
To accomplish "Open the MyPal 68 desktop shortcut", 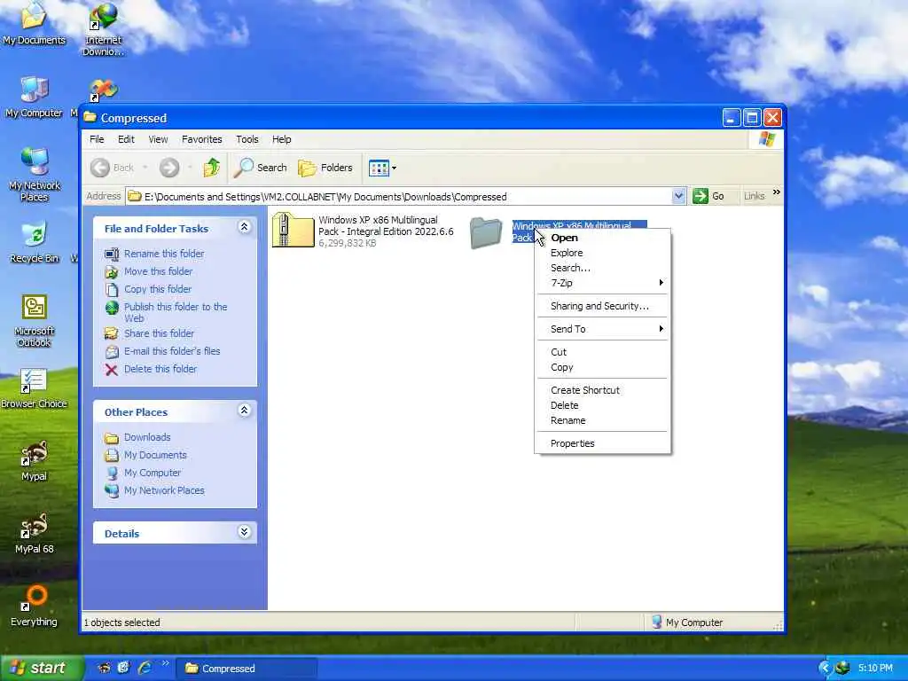I will [35, 533].
